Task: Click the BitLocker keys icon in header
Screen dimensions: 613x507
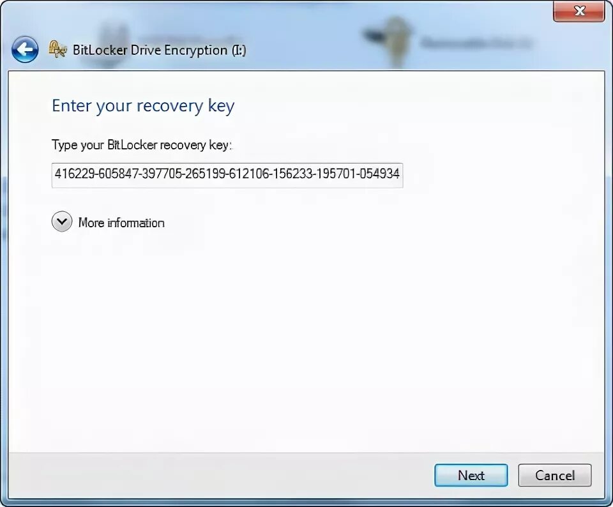Action: point(57,49)
